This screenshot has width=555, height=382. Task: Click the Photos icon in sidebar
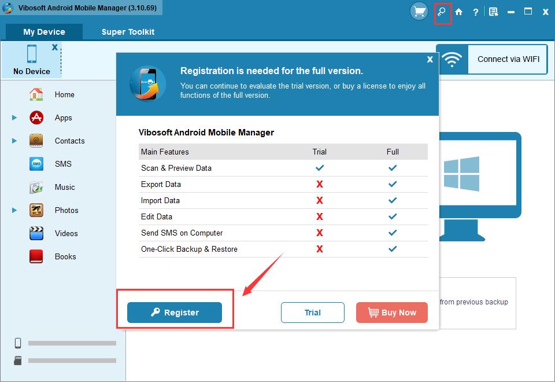click(x=36, y=210)
